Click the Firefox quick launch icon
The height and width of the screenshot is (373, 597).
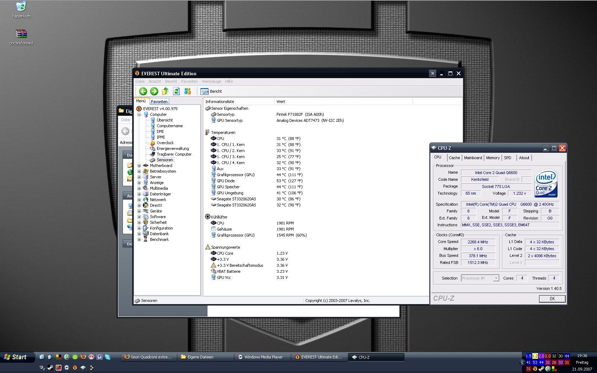tap(83, 357)
